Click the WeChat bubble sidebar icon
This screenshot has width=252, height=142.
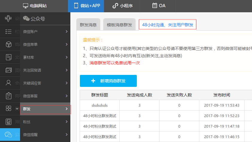8,135
